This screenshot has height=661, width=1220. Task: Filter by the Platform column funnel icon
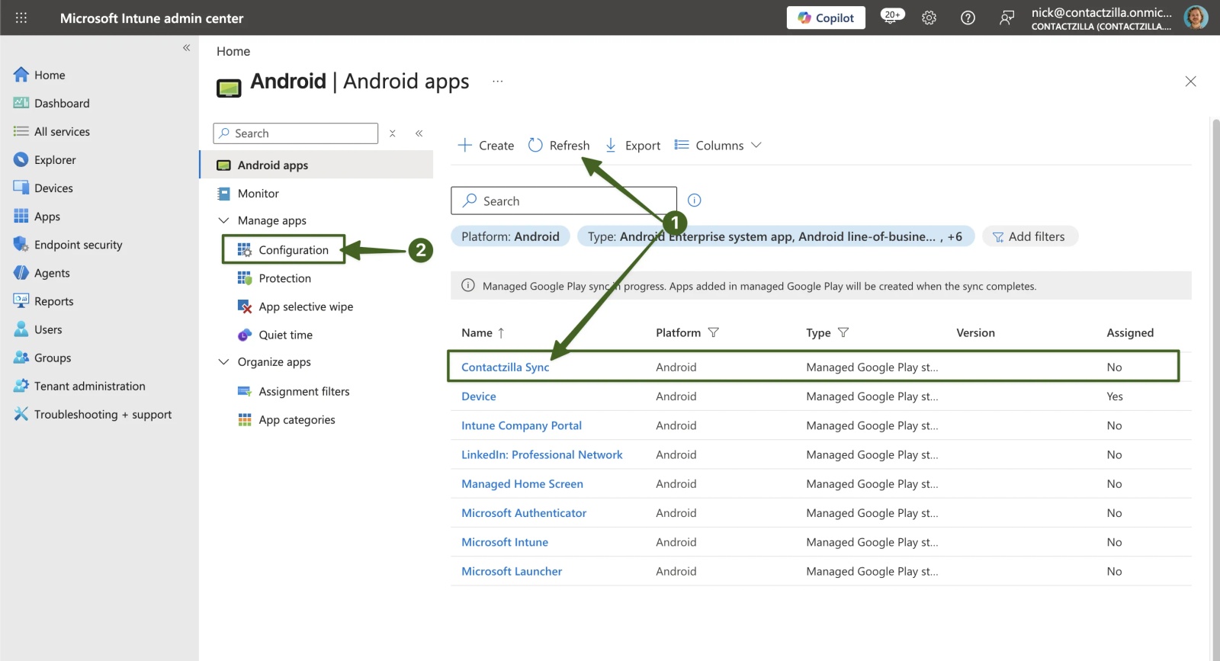pos(713,332)
